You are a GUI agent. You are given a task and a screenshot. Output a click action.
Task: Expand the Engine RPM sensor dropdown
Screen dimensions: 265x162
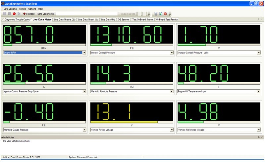[84, 52]
